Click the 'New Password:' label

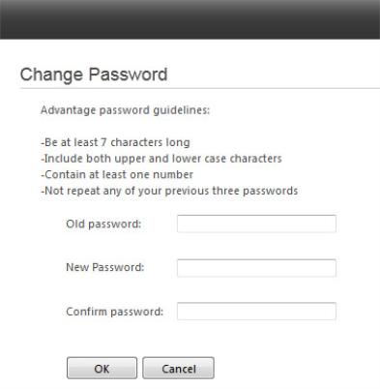(105, 267)
